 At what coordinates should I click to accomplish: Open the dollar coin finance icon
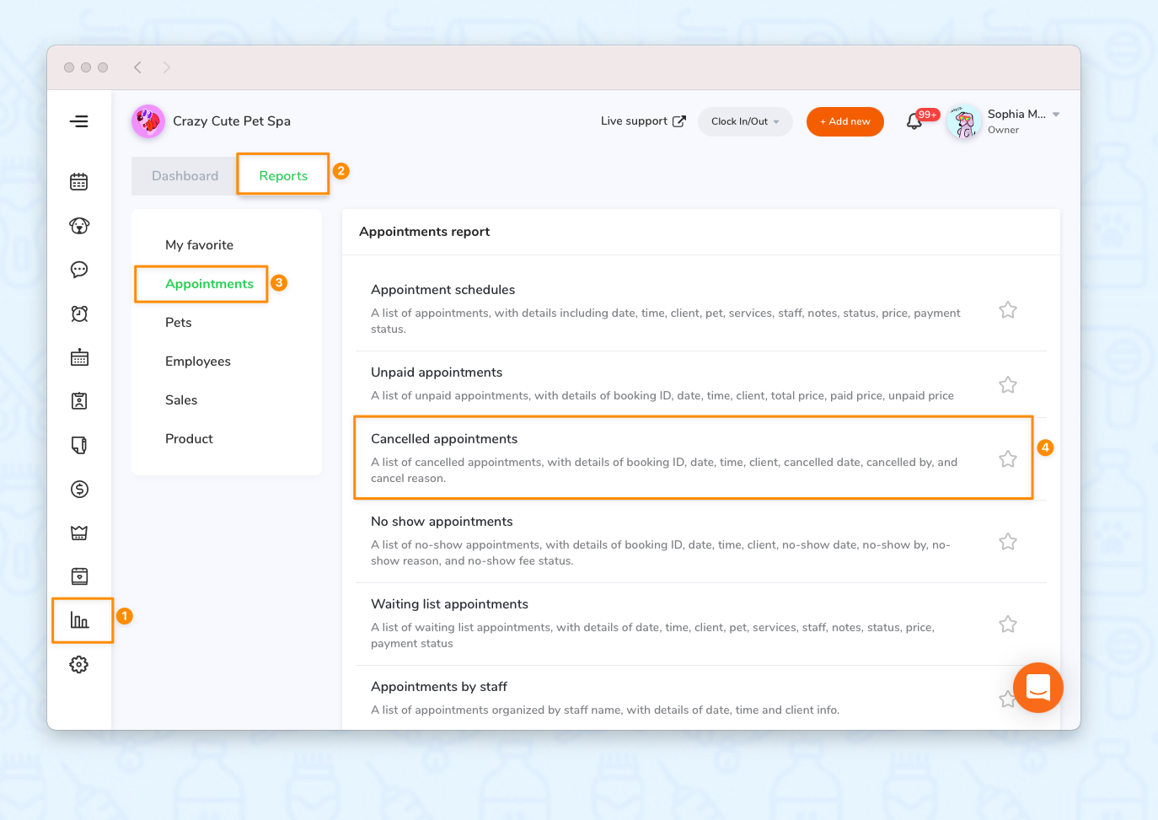tap(79, 489)
